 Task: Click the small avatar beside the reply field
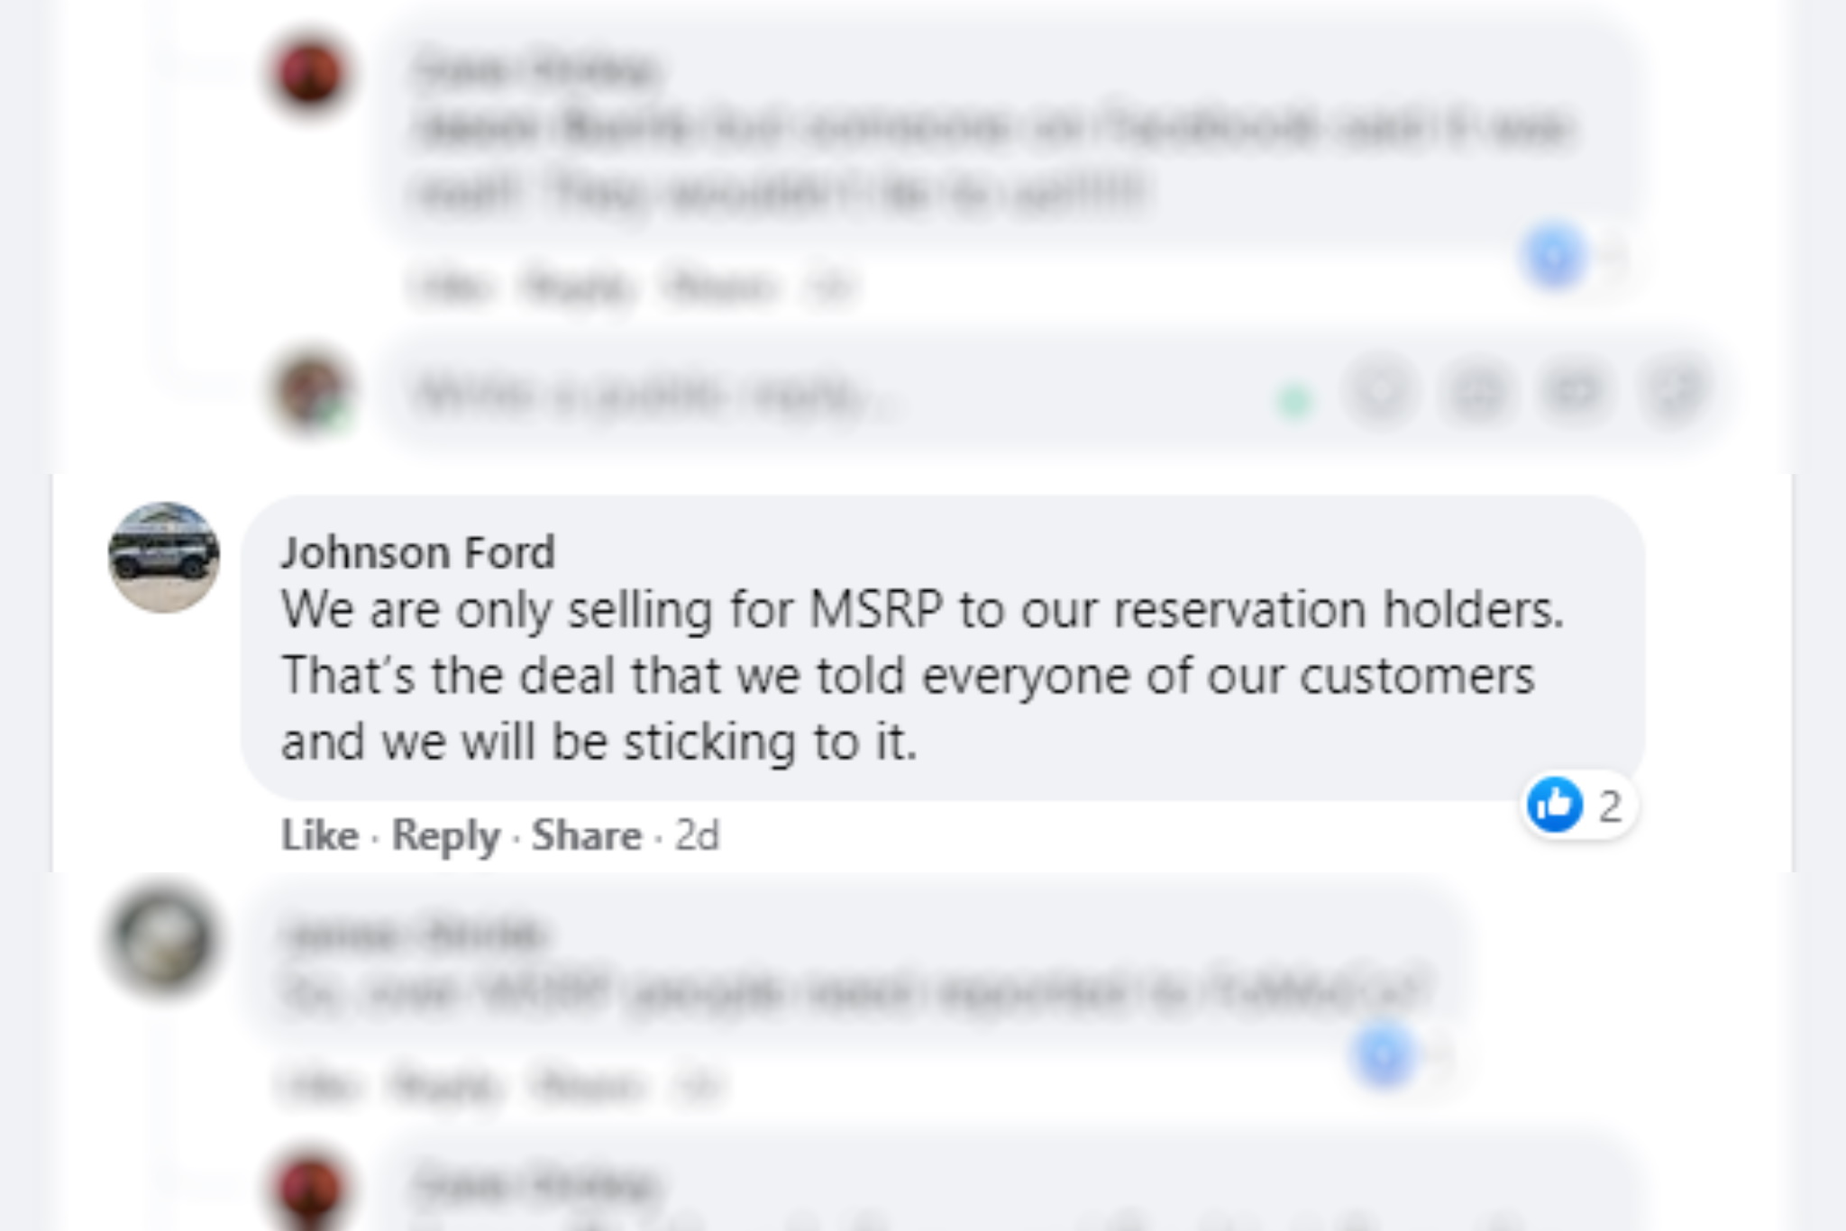pyautogui.click(x=312, y=392)
